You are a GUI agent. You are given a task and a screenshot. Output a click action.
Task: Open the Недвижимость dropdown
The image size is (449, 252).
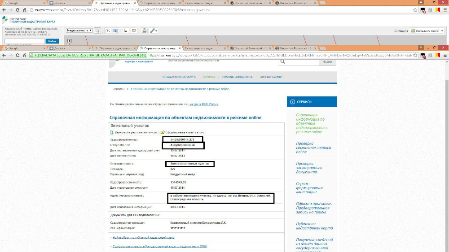coord(79,30)
